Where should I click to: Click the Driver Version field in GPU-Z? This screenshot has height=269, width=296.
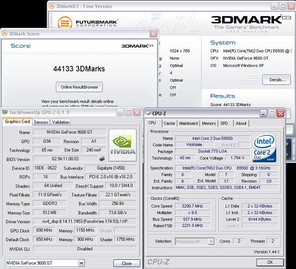click(85, 221)
